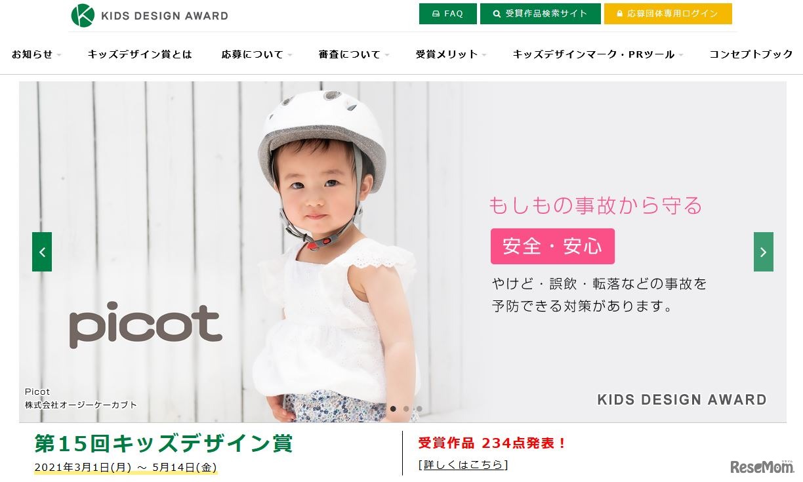Expand the 応募について dropdown menu
The image size is (803, 482).
pos(257,54)
